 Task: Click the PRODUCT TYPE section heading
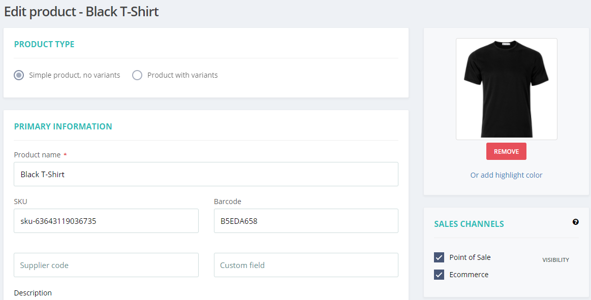click(44, 44)
